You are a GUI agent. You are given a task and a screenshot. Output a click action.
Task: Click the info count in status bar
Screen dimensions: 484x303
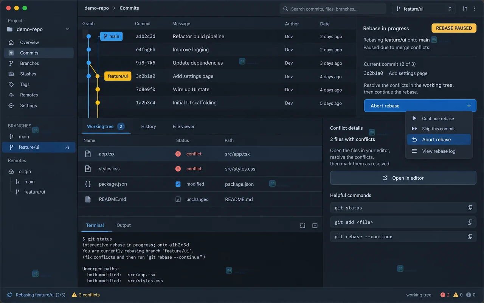[x=471, y=295]
